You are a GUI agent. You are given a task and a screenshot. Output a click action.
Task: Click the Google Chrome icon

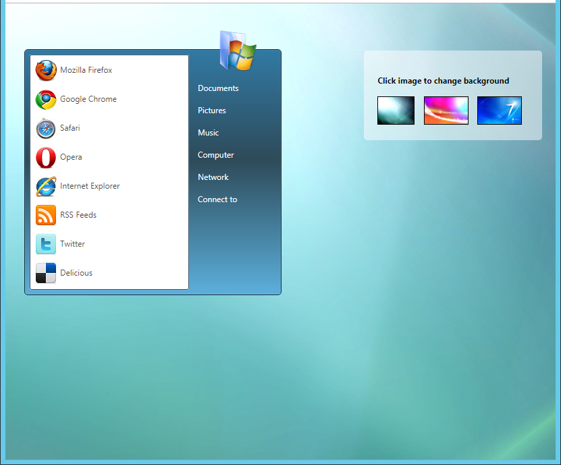(46, 100)
